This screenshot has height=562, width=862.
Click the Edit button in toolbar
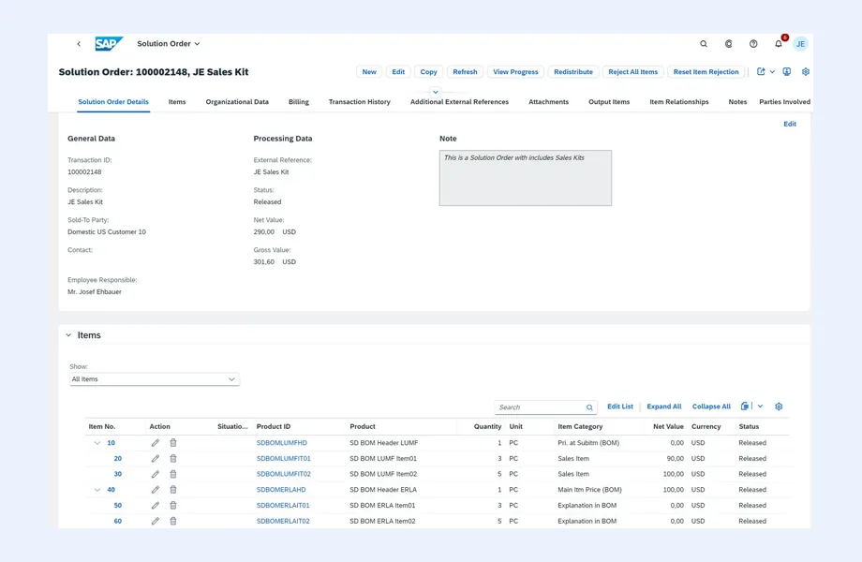click(398, 72)
